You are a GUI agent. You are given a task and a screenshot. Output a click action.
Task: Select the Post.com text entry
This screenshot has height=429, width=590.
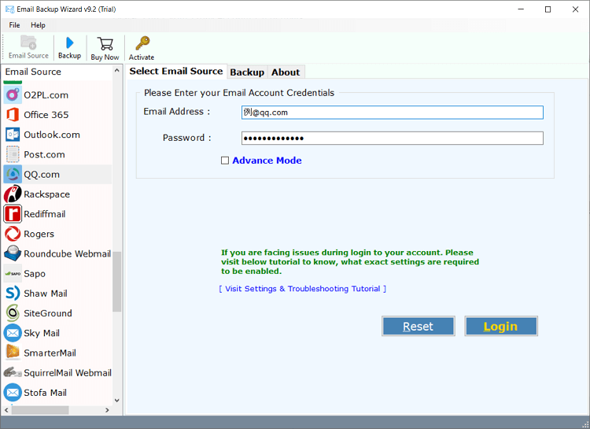tap(44, 154)
